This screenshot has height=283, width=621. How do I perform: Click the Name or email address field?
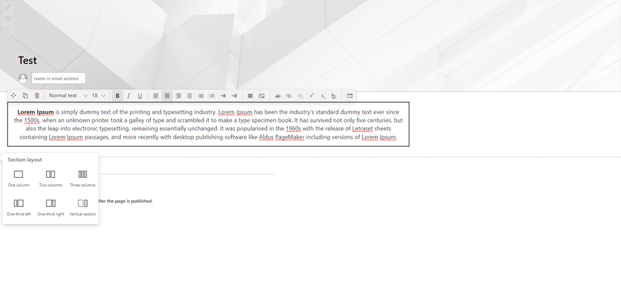tap(58, 78)
